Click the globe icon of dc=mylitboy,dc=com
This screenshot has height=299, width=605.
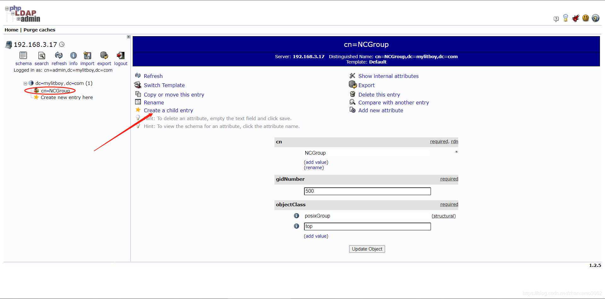click(31, 83)
